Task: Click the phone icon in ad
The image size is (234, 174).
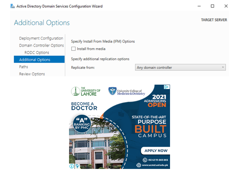Action: tap(145, 160)
